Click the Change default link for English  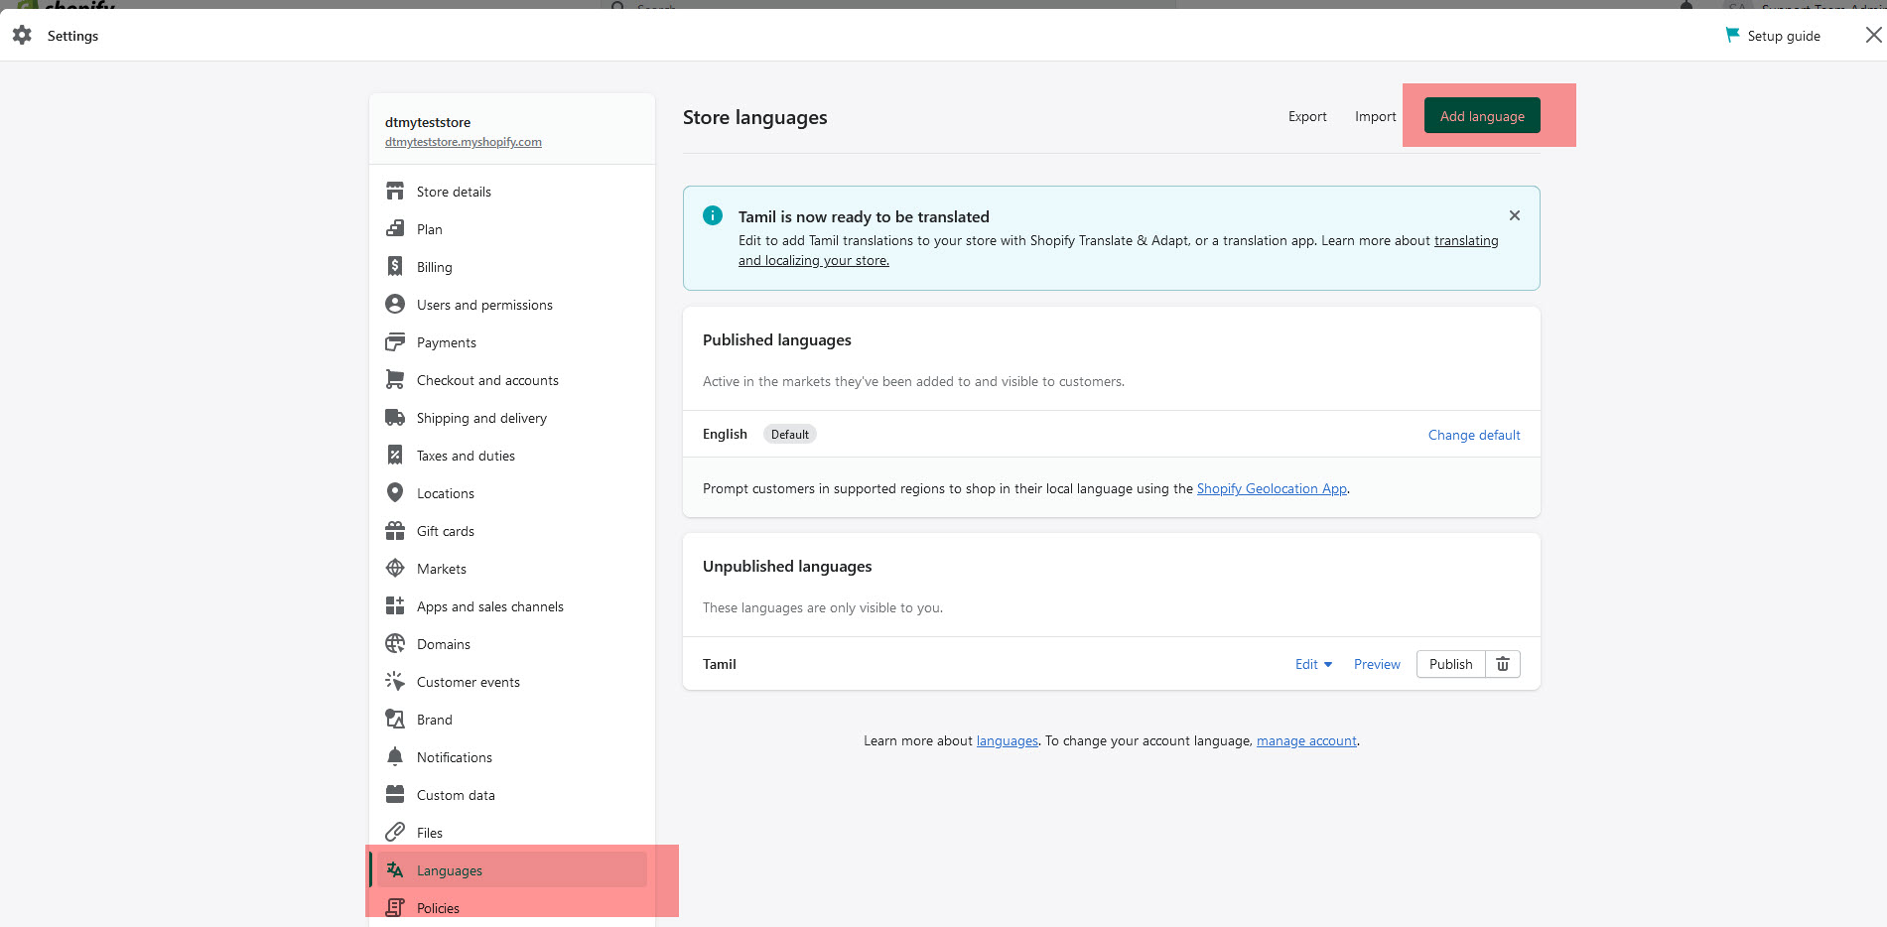1473,435
